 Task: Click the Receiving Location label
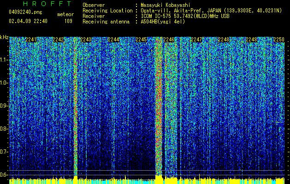(107, 11)
